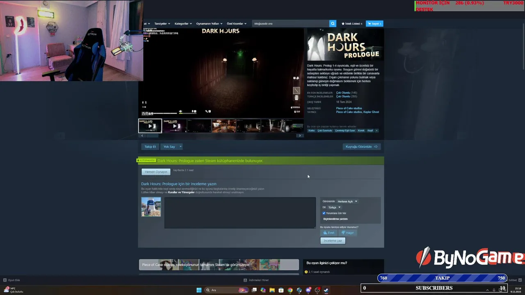Click the Çevrimiçi Eşli Oyun tag
This screenshot has height=295, width=525.
345,131
